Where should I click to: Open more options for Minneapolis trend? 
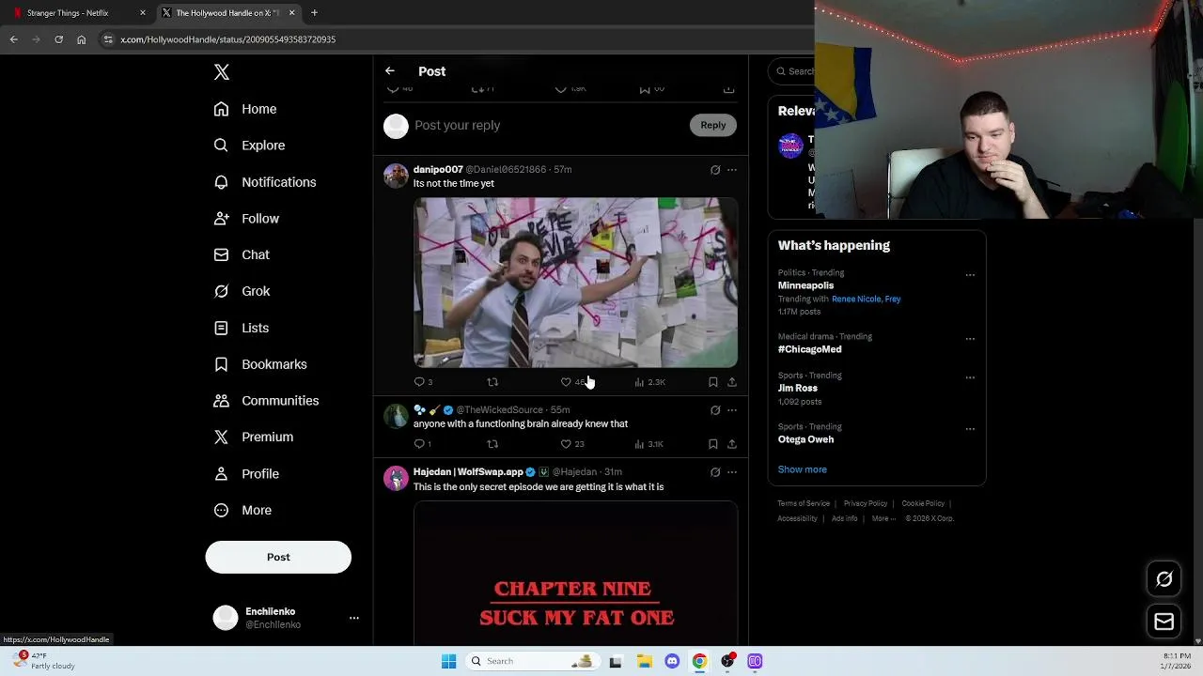(970, 276)
